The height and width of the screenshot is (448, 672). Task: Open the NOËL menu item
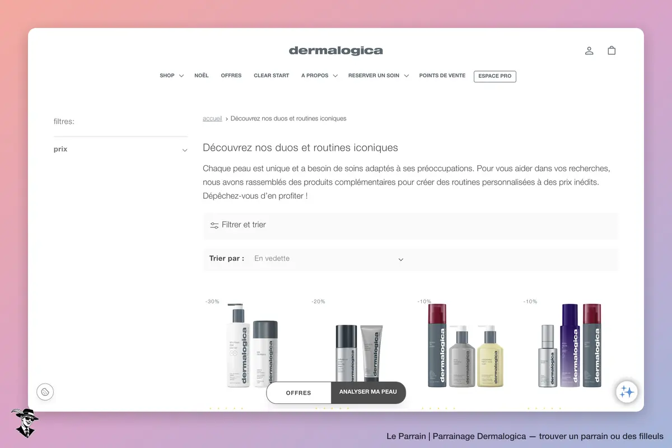point(202,76)
